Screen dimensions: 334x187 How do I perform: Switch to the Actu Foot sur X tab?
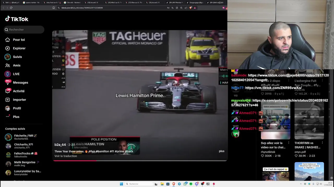coord(52,3)
